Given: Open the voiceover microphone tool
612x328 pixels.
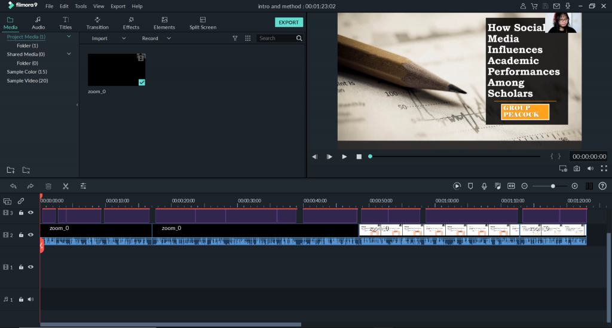Looking at the screenshot, I should click(x=484, y=186).
